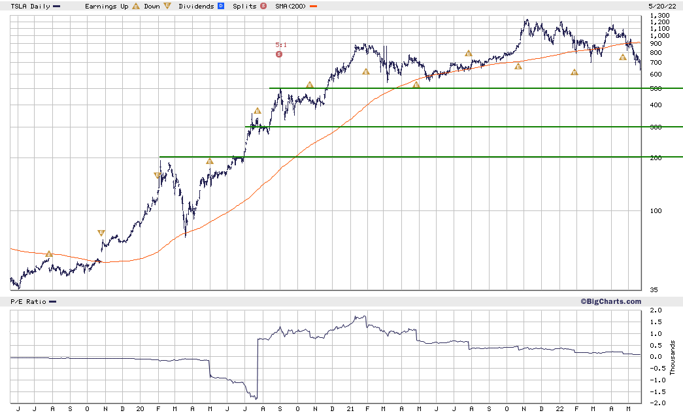Click the earnings up marker near late July 2020
Screen dimensions: 683x415
[x=258, y=111]
